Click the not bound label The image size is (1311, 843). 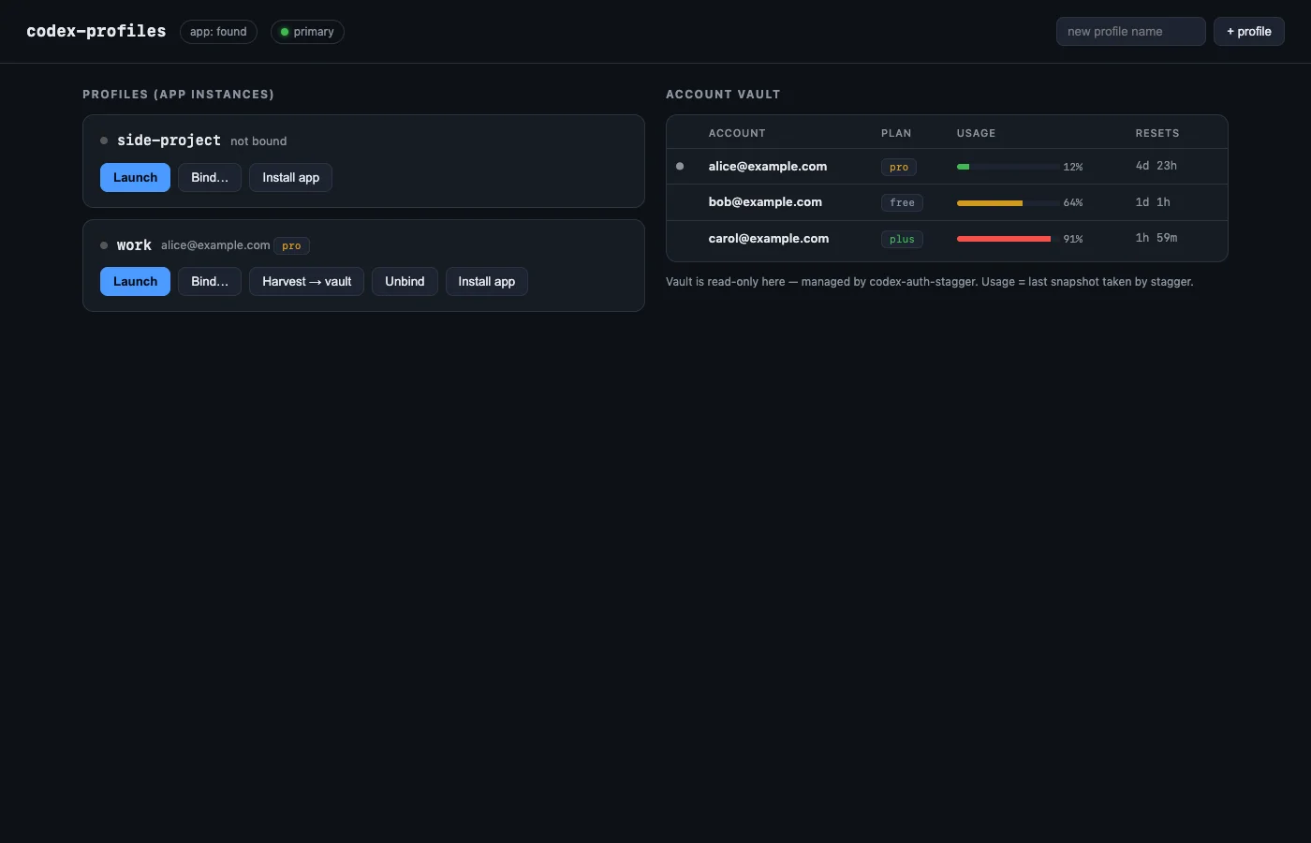point(258,141)
